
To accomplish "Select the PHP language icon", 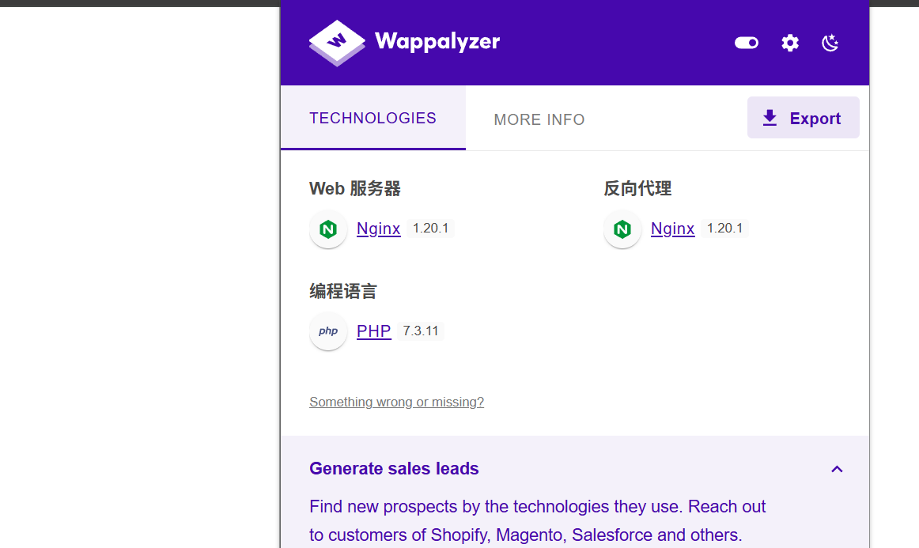I will (328, 331).
